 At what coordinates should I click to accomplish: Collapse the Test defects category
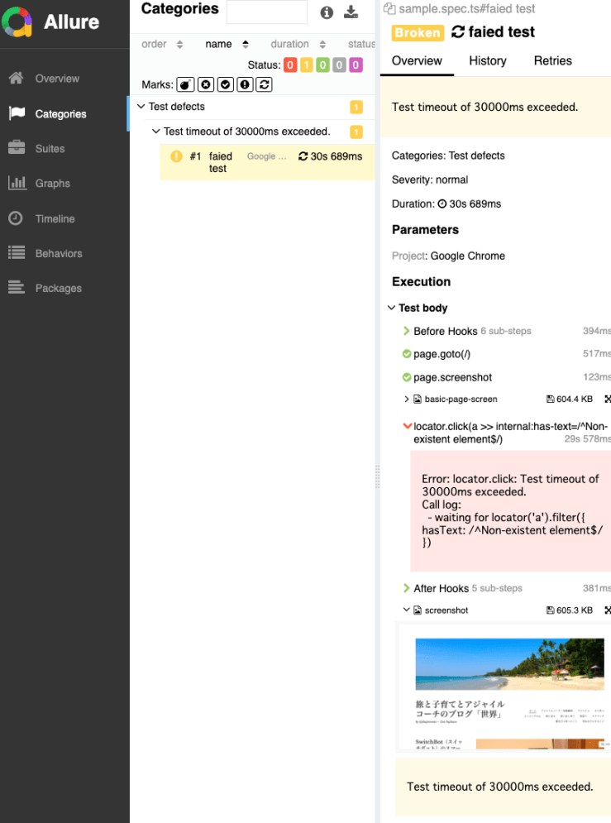(141, 107)
